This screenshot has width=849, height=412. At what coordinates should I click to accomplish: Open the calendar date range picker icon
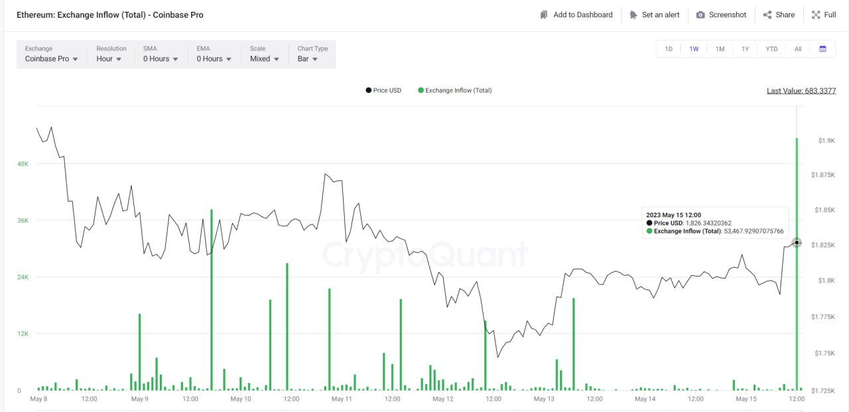[822, 49]
